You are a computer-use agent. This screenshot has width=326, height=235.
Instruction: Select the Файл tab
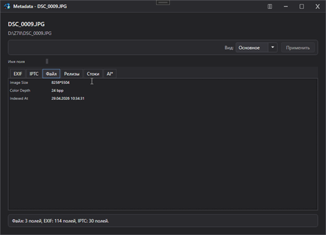[x=51, y=74]
